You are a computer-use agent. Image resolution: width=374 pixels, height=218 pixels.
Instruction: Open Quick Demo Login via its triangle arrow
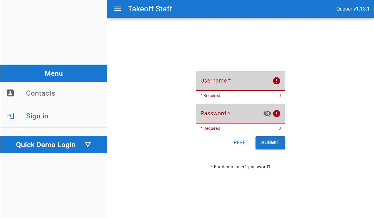(x=88, y=145)
